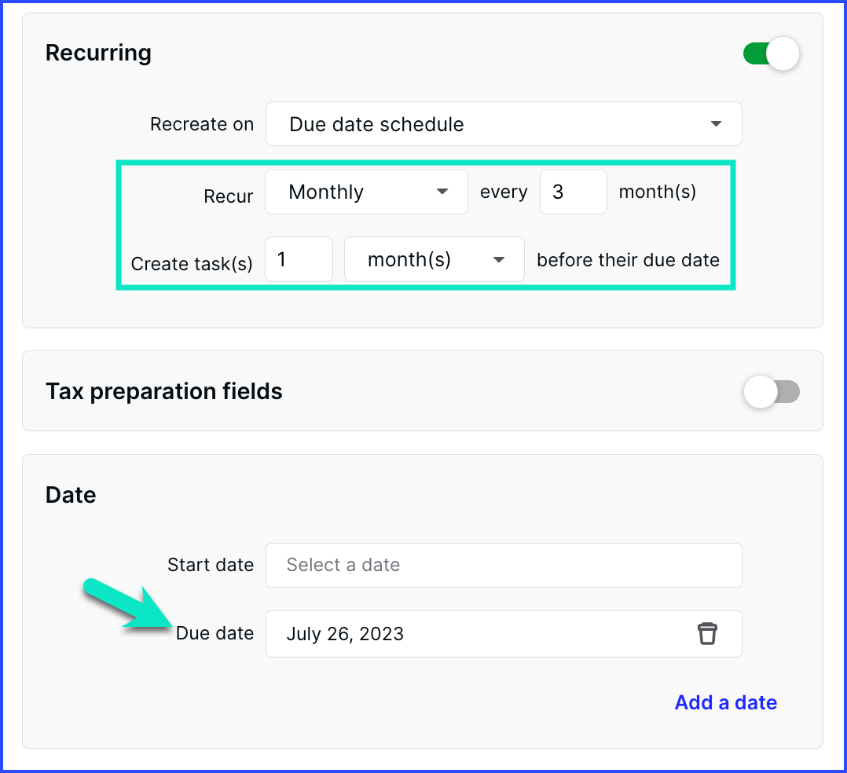The height and width of the screenshot is (773, 847).
Task: Click the Recreate on dropdown arrow
Action: click(x=716, y=123)
